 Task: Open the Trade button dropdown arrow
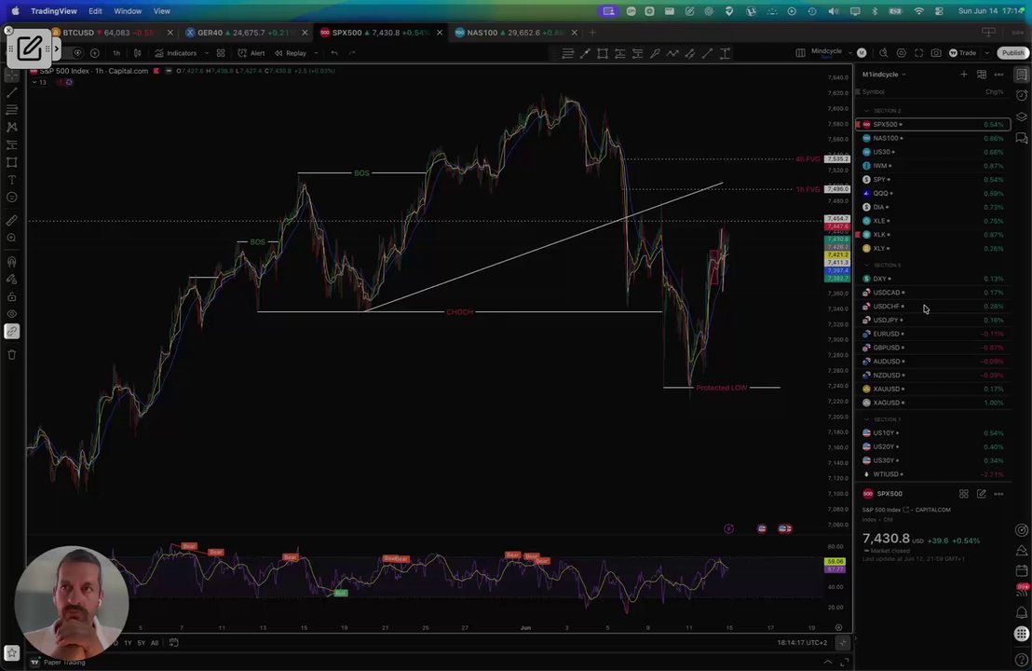986,53
